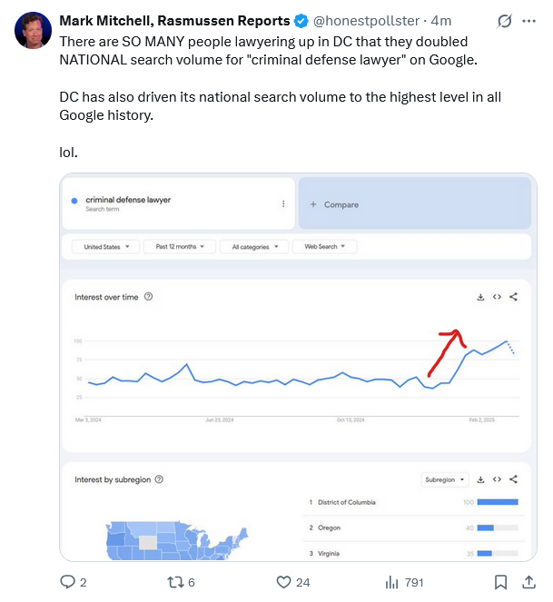Viewport: 553px width, 602px height.
Task: Open the tweet's three-dot more menu
Action: pyautogui.click(x=529, y=21)
